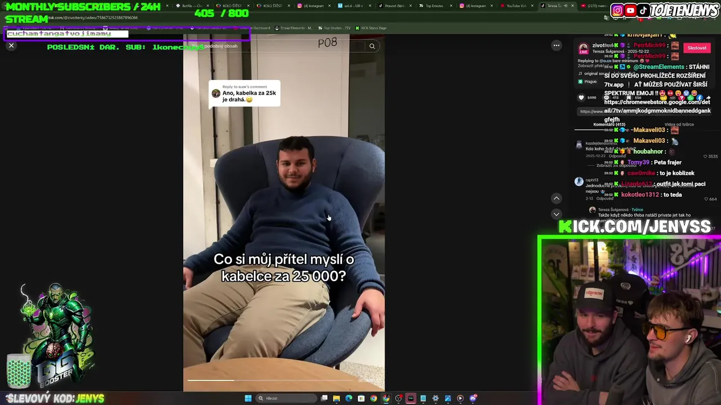Open Settings gear in taskbar

435,398
